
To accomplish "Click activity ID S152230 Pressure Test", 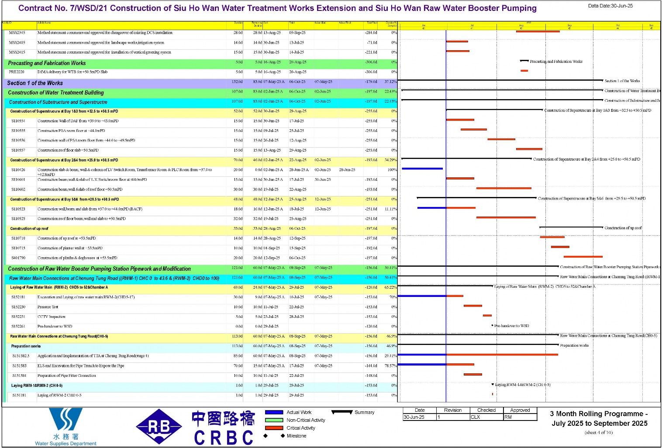I will tap(18, 307).
